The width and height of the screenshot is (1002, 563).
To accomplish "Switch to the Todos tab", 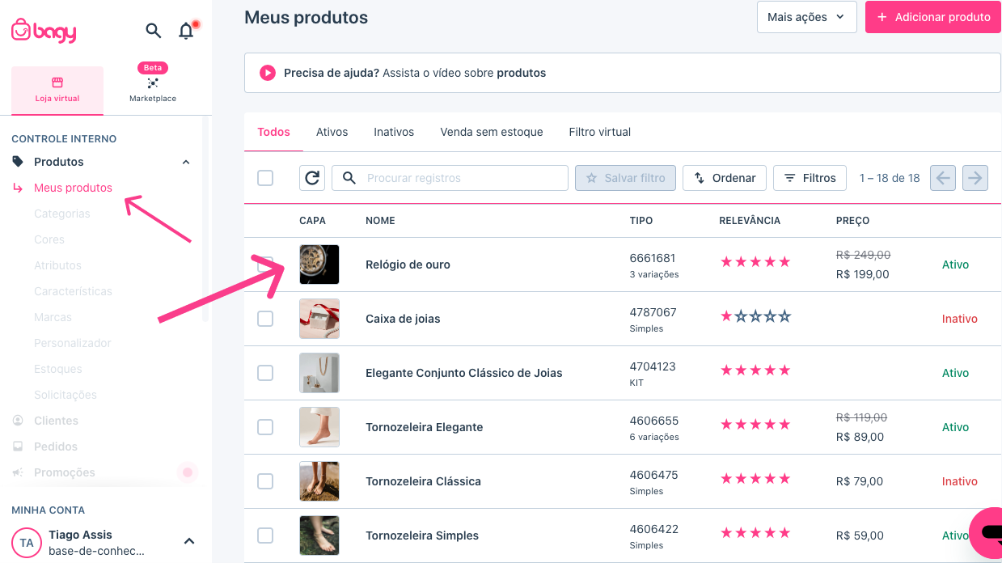I will [273, 132].
